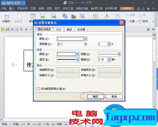The width and height of the screenshot is (158, 127).
Task: Insert a blank page with 空白页 icon
Action: pyautogui.click(x=20, y=16)
